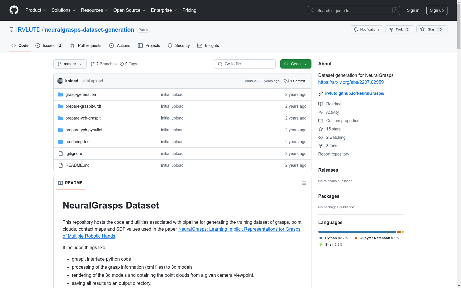Click the Python 92.7% language link
This screenshot has width=461, height=288.
coord(333,238)
